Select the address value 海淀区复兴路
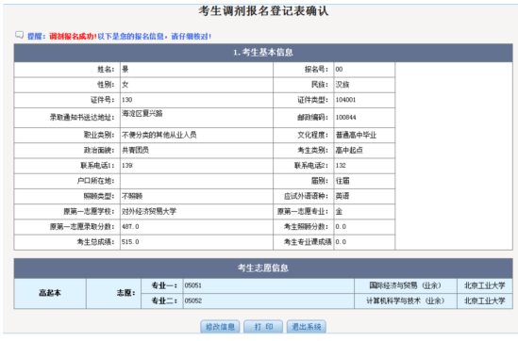Image resolution: width=518 pixels, height=341 pixels. [142, 113]
